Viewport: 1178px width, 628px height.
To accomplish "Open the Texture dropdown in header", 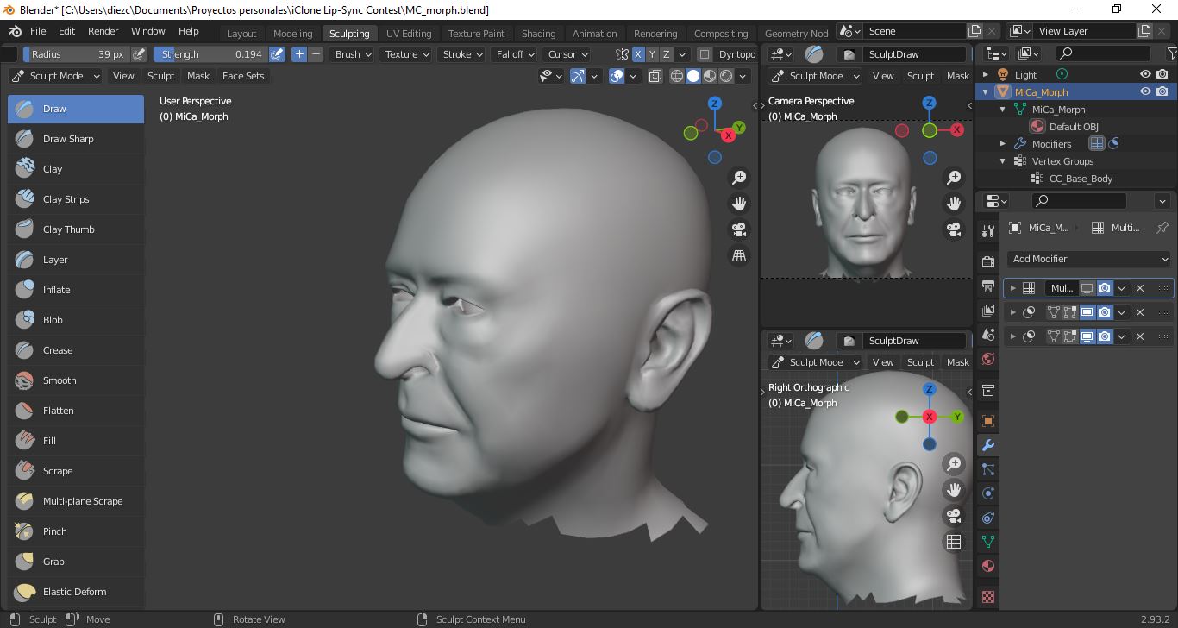I will [x=407, y=54].
